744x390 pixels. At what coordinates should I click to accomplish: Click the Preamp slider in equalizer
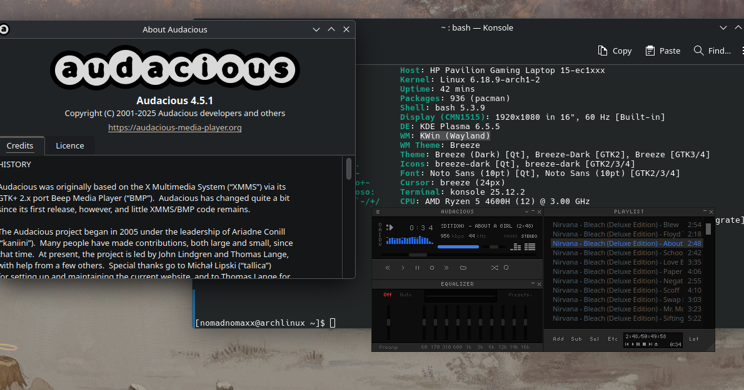(389, 323)
